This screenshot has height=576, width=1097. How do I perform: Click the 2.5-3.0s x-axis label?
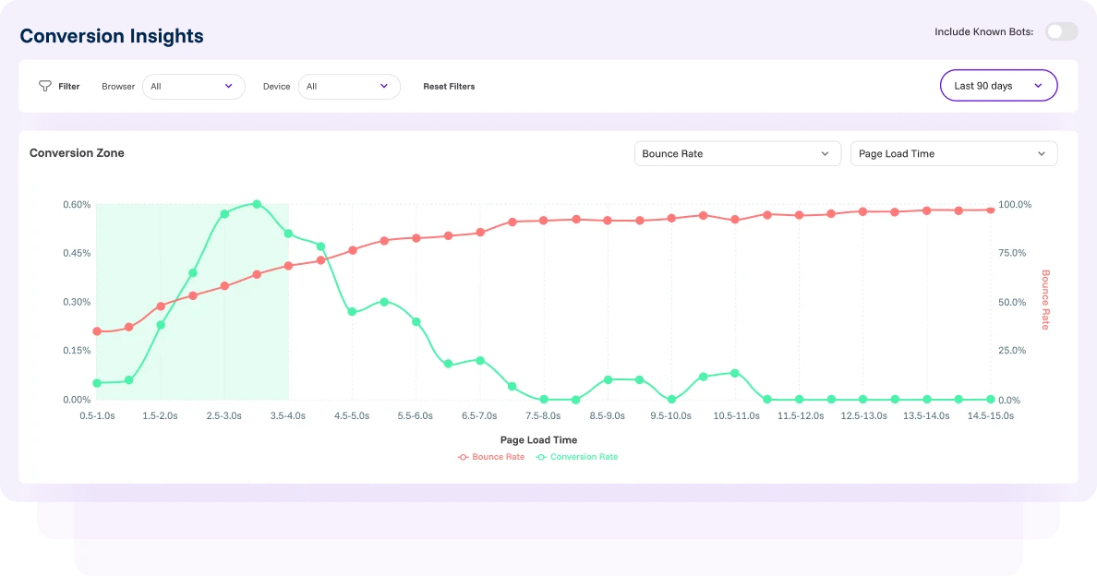point(223,416)
